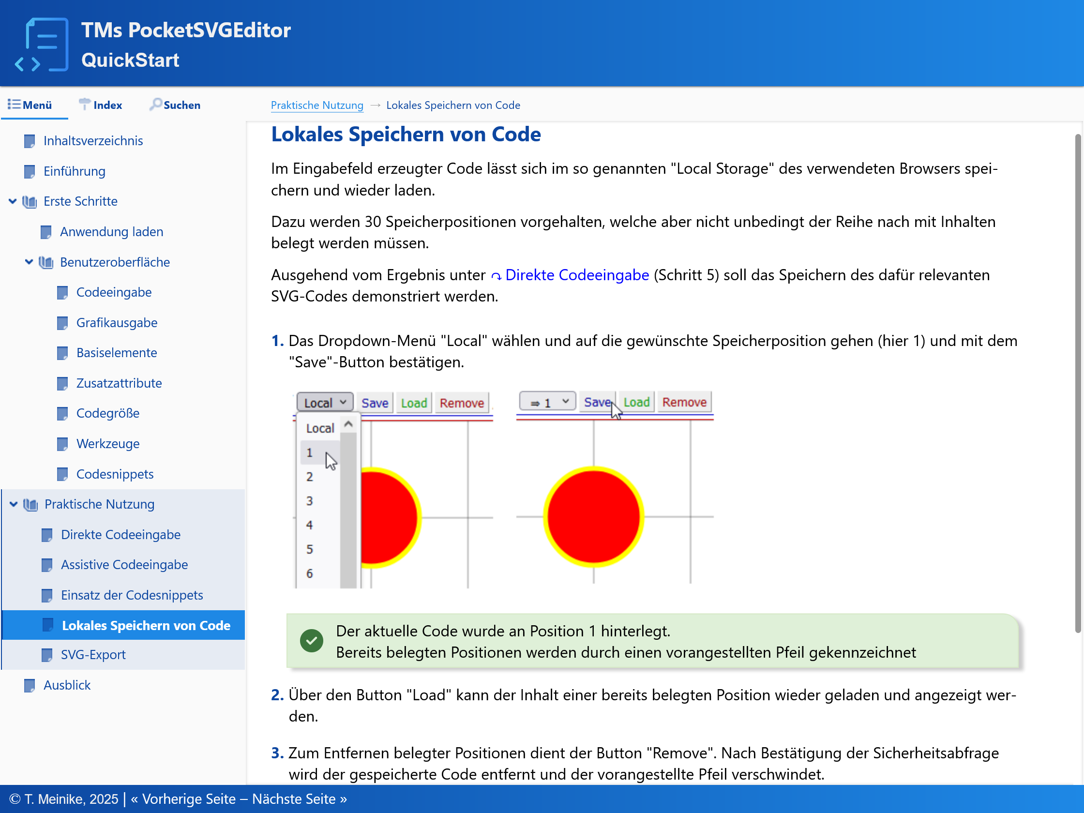This screenshot has width=1084, height=813.
Task: Click the TMs PocketSVGEditor title text
Action: (186, 30)
